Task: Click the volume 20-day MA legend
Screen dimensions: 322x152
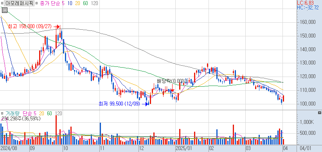Action: (x=42, y=113)
